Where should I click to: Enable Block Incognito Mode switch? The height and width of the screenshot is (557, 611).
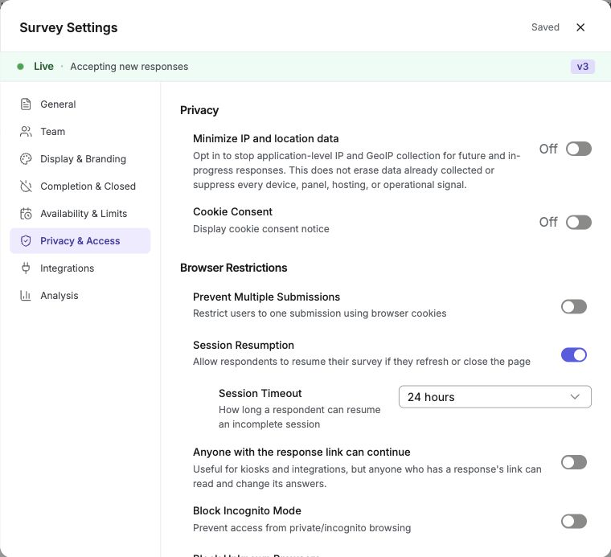tap(574, 521)
